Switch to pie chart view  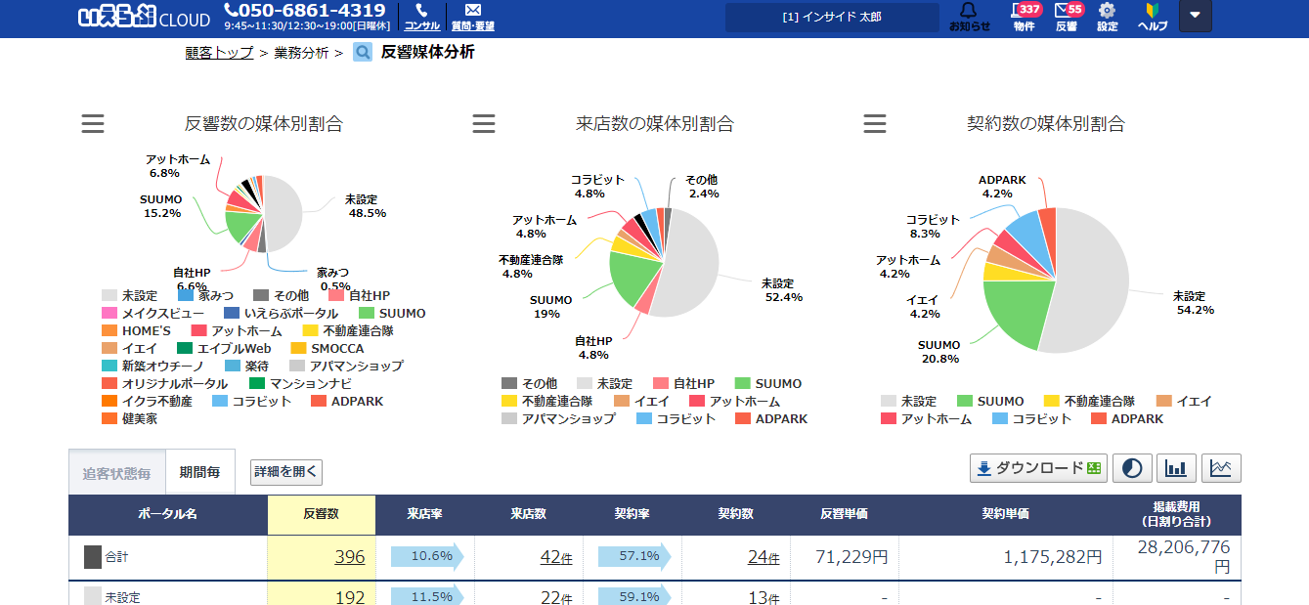click(x=1132, y=468)
